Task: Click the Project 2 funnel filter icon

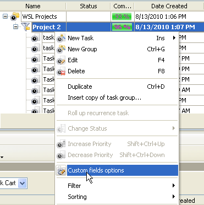Action: coord(26,27)
